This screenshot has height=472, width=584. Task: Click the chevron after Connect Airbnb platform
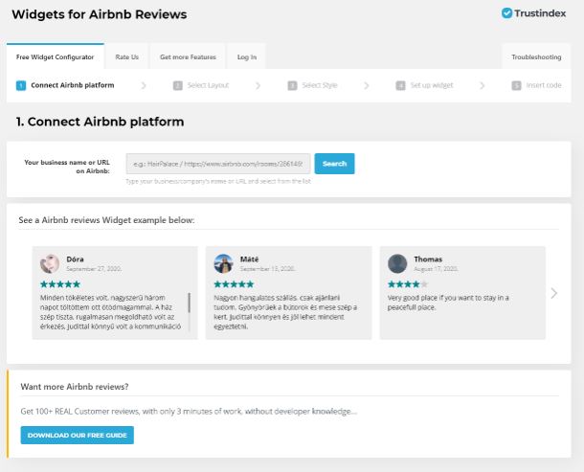(x=144, y=85)
